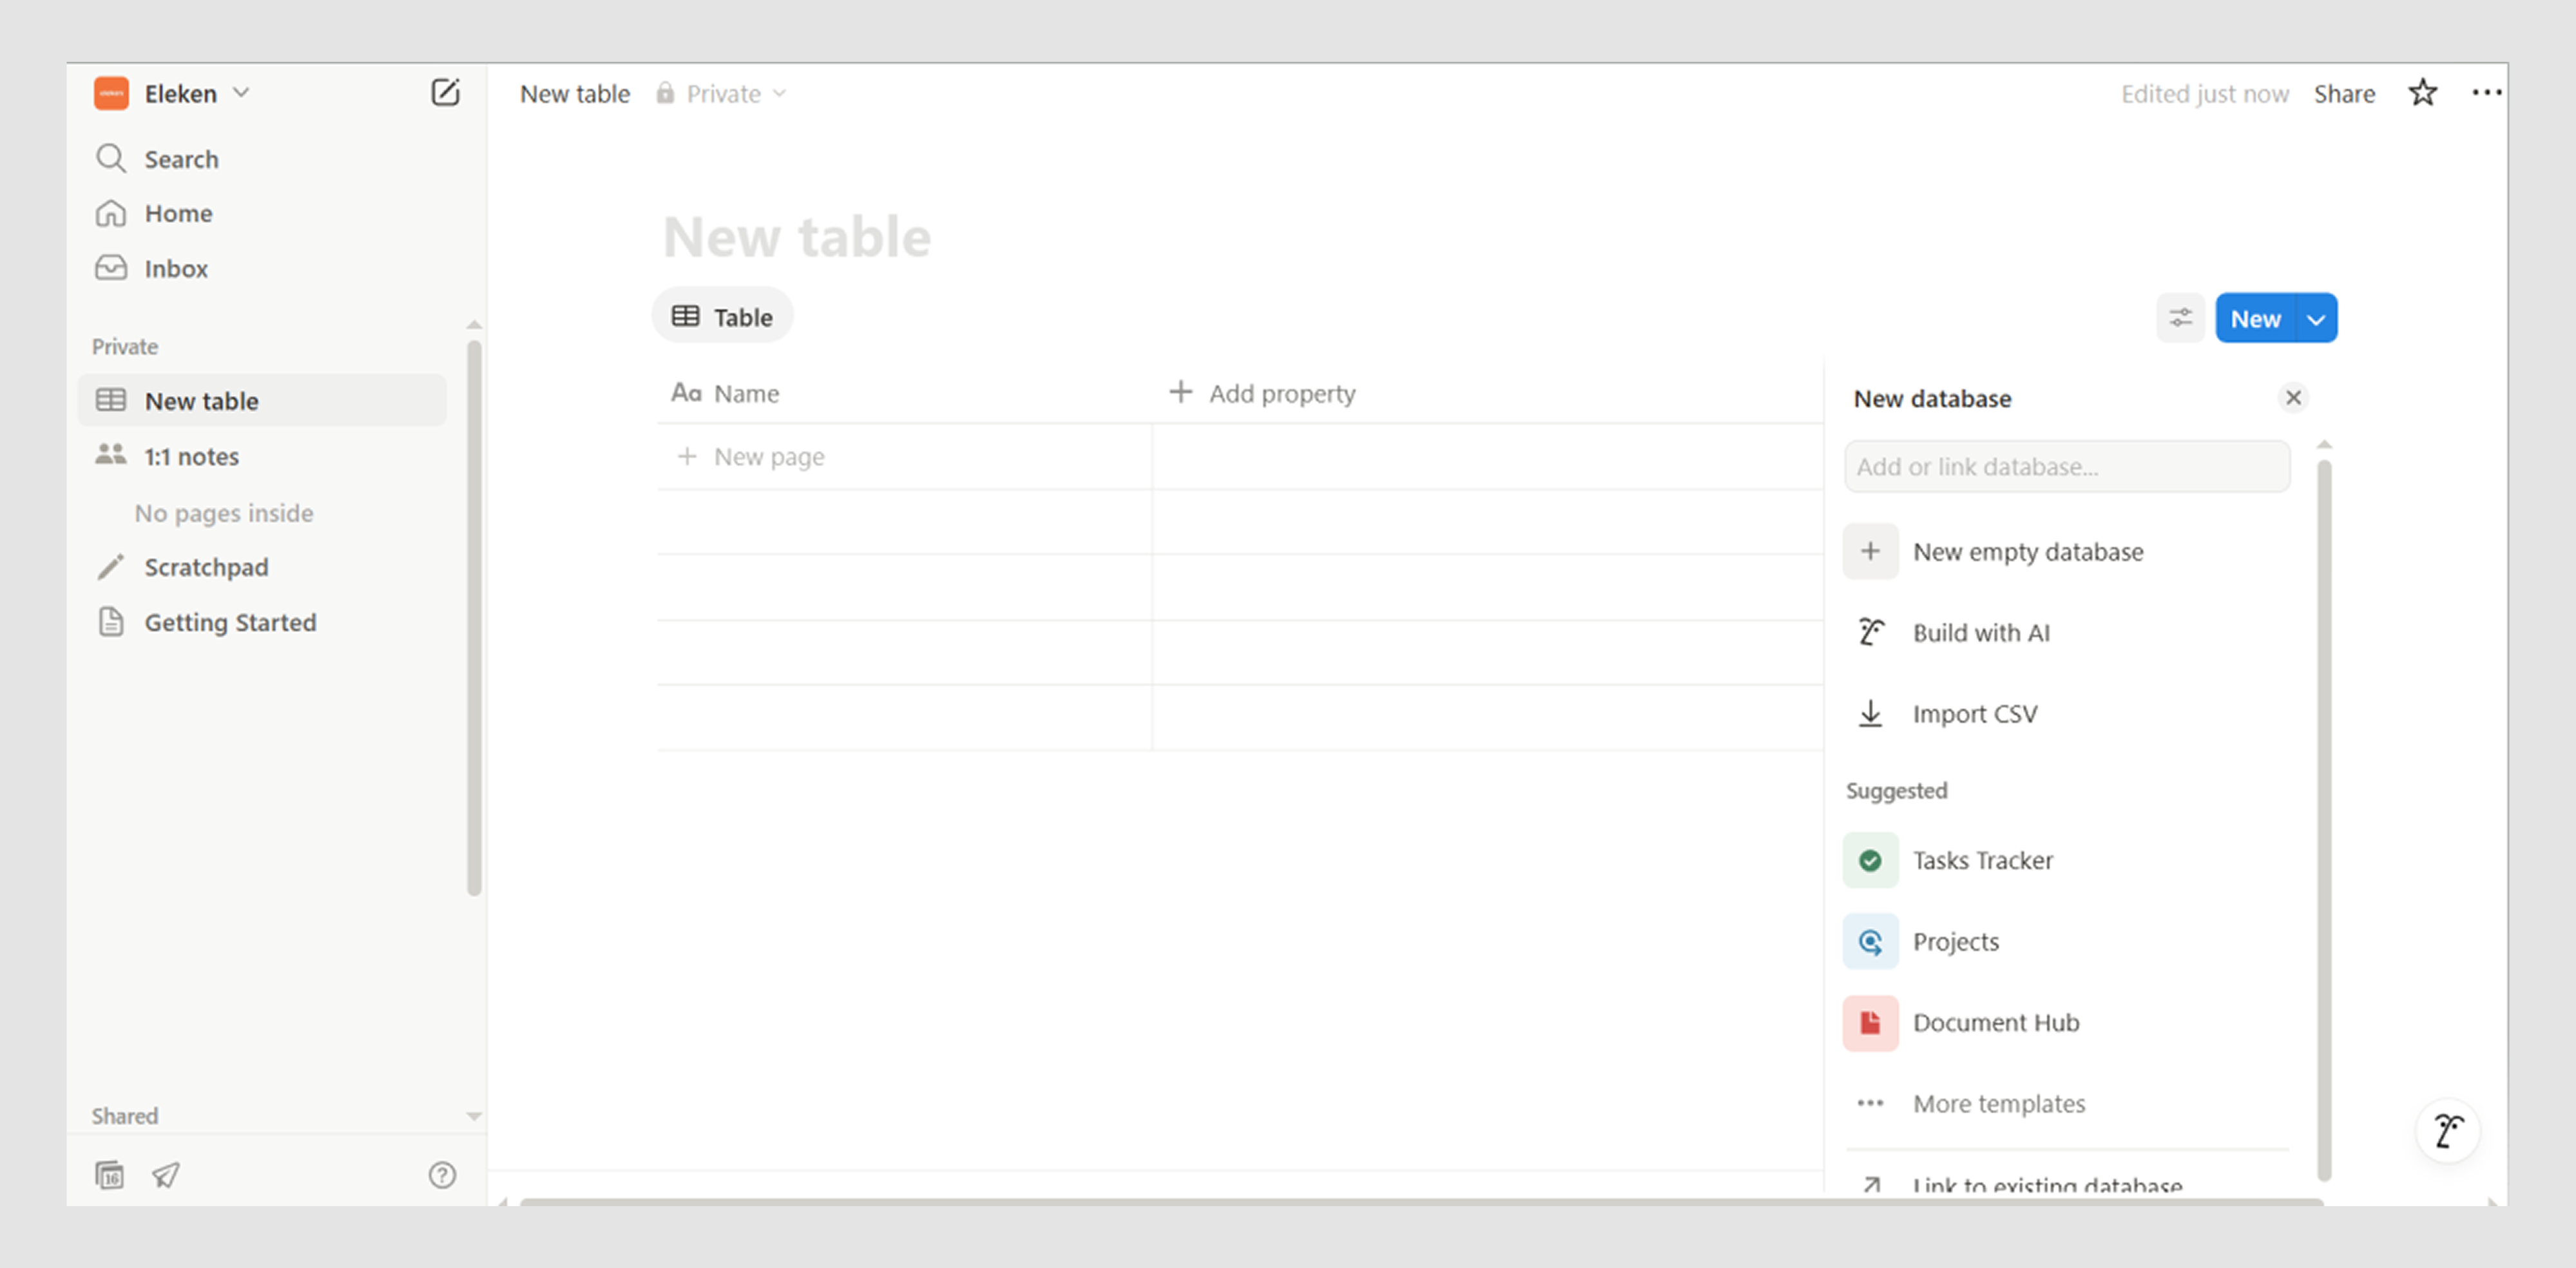The height and width of the screenshot is (1268, 2576).
Task: Click the compose new page icon
Action: [x=445, y=93]
